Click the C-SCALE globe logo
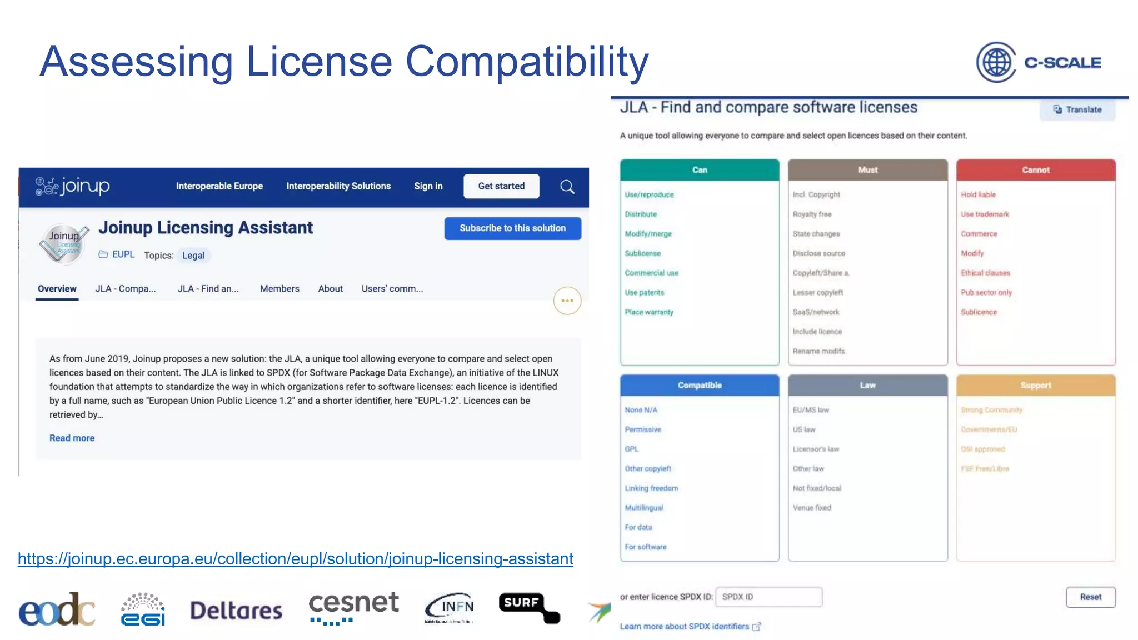Image resolution: width=1138 pixels, height=640 pixels. click(x=996, y=62)
